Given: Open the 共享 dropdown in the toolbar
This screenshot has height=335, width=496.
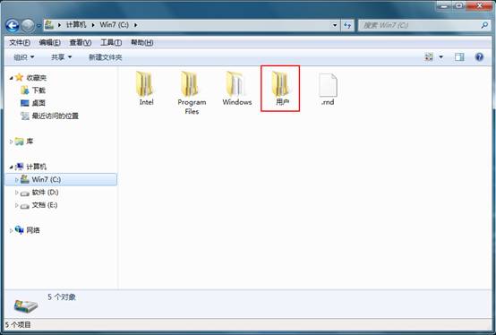Looking at the screenshot, I should click(62, 57).
